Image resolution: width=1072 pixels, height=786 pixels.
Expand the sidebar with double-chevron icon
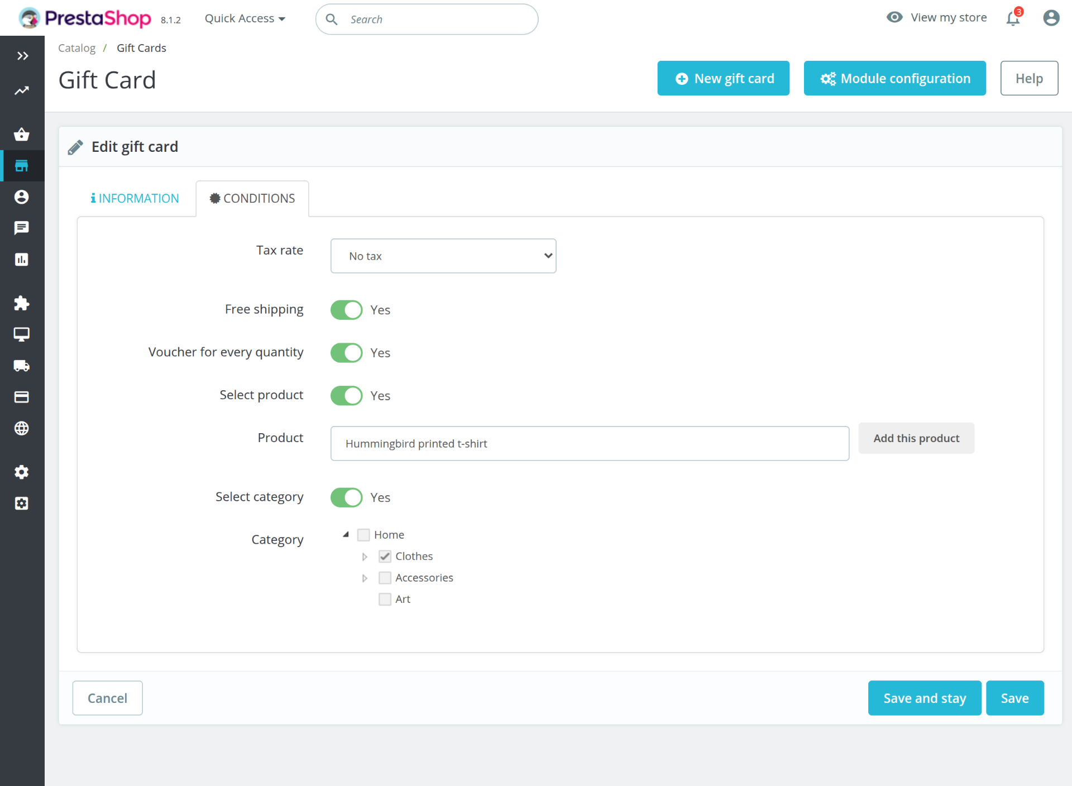click(x=22, y=56)
